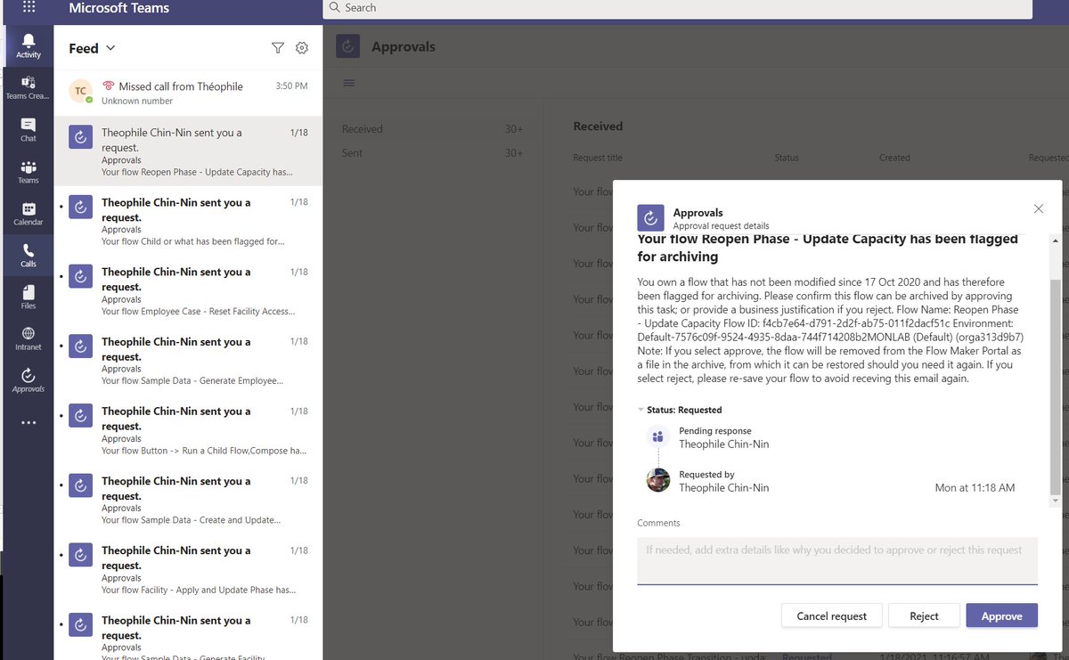Image resolution: width=1069 pixels, height=660 pixels.
Task: Open the app launcher waffle icon
Action: click(x=29, y=8)
